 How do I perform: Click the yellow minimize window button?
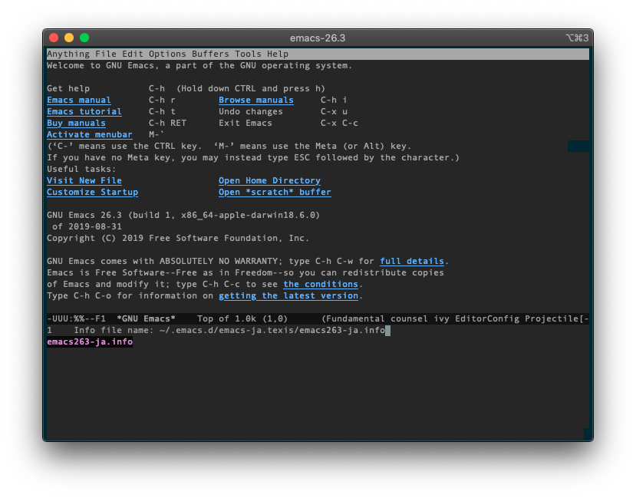pyautogui.click(x=69, y=38)
